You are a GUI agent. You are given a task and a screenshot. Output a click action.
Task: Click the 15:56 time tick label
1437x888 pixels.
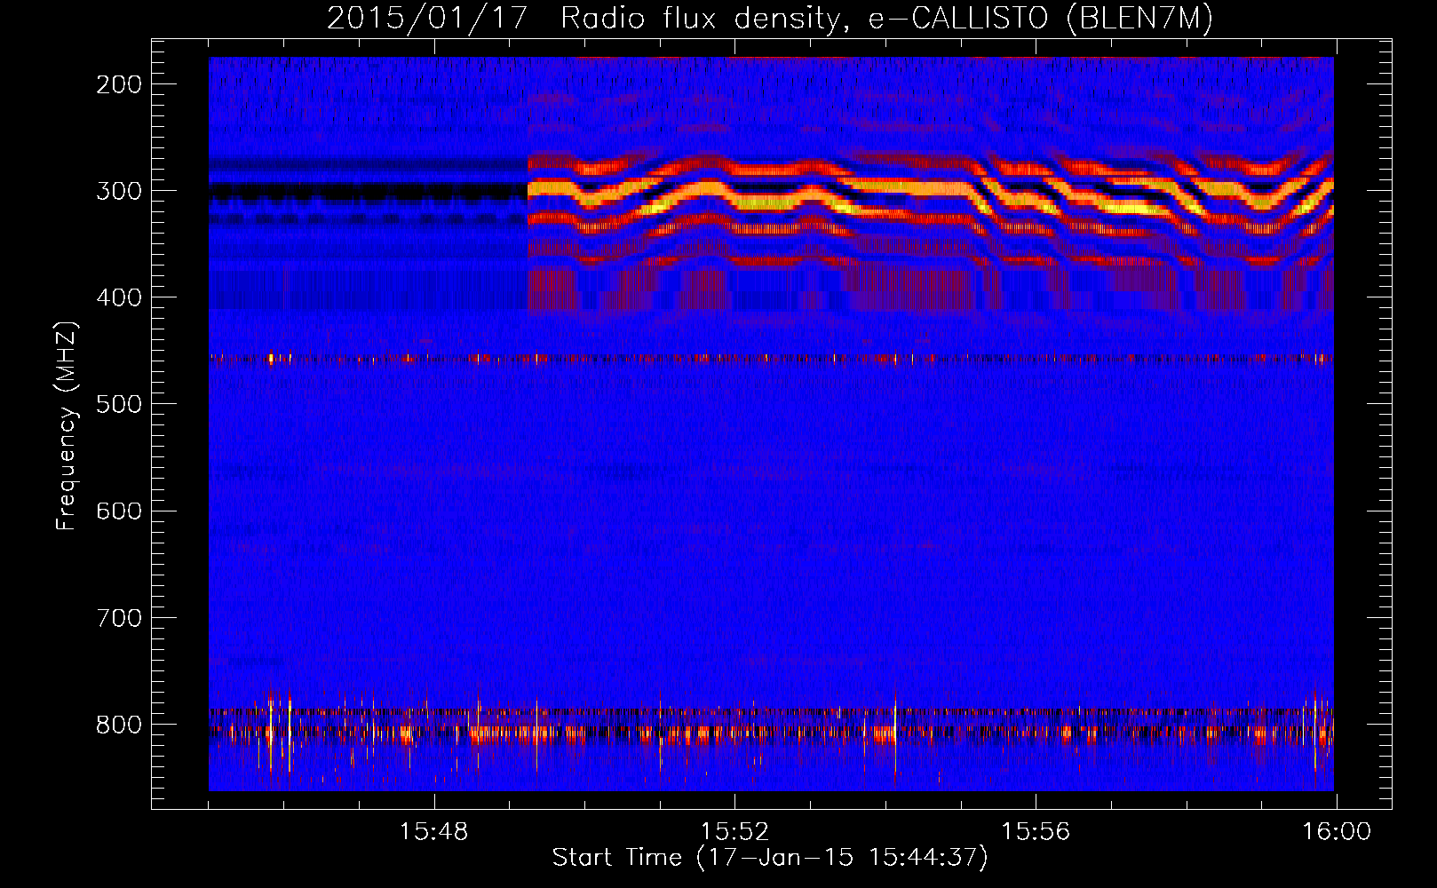(x=1036, y=832)
